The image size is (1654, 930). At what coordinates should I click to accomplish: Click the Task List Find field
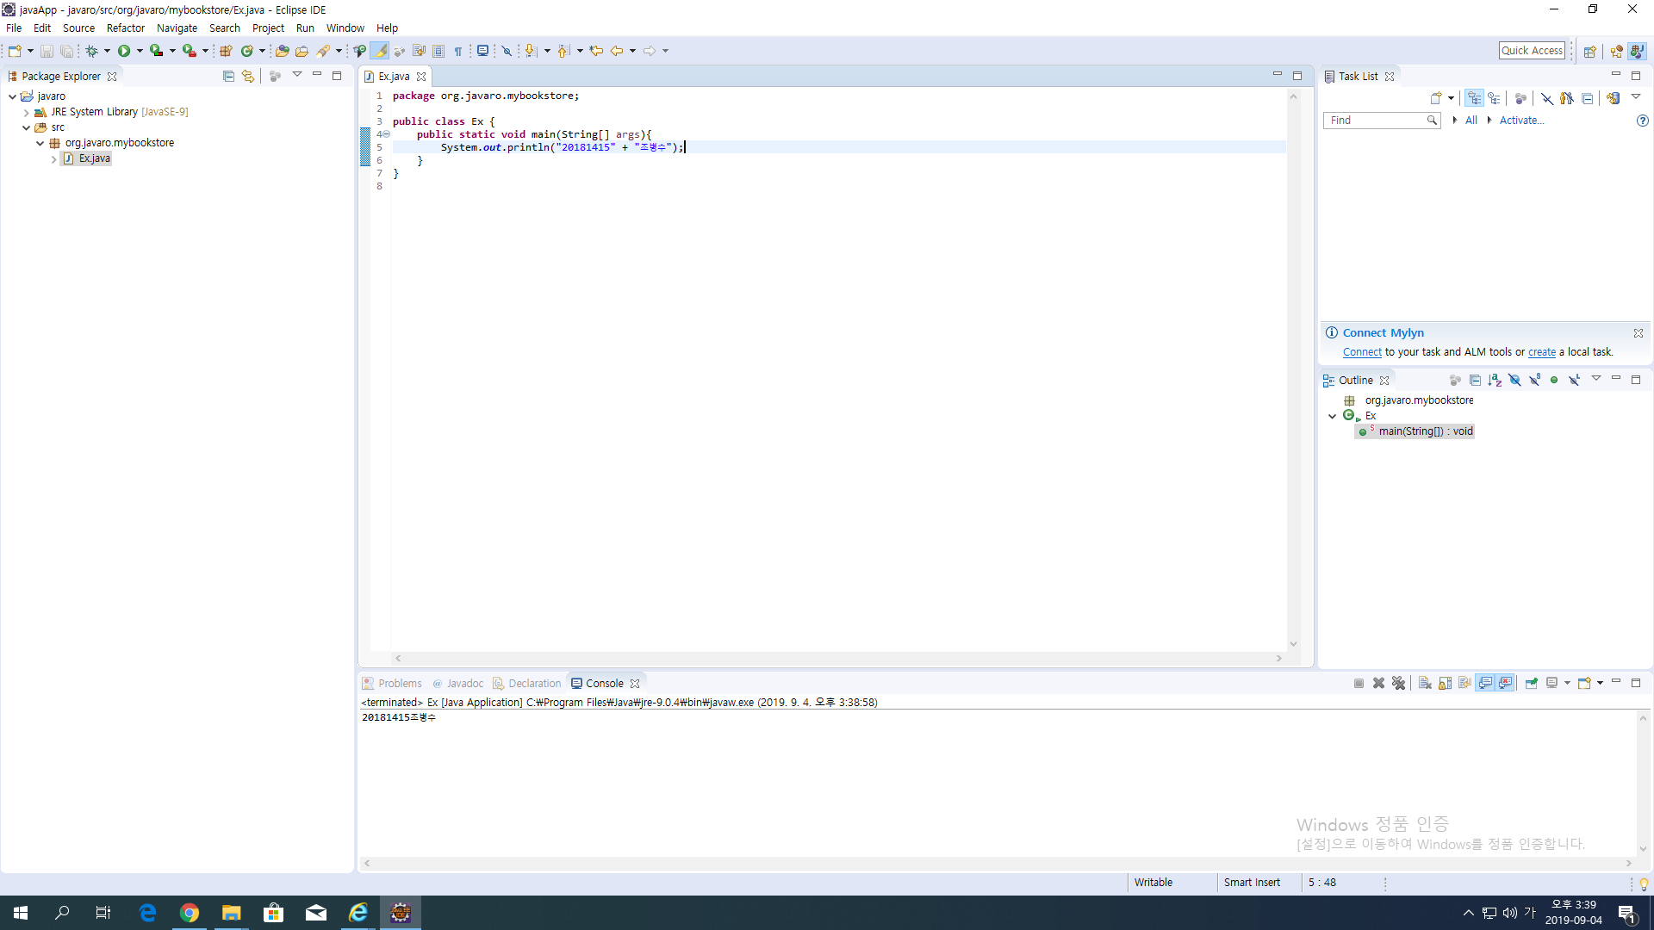tap(1381, 121)
